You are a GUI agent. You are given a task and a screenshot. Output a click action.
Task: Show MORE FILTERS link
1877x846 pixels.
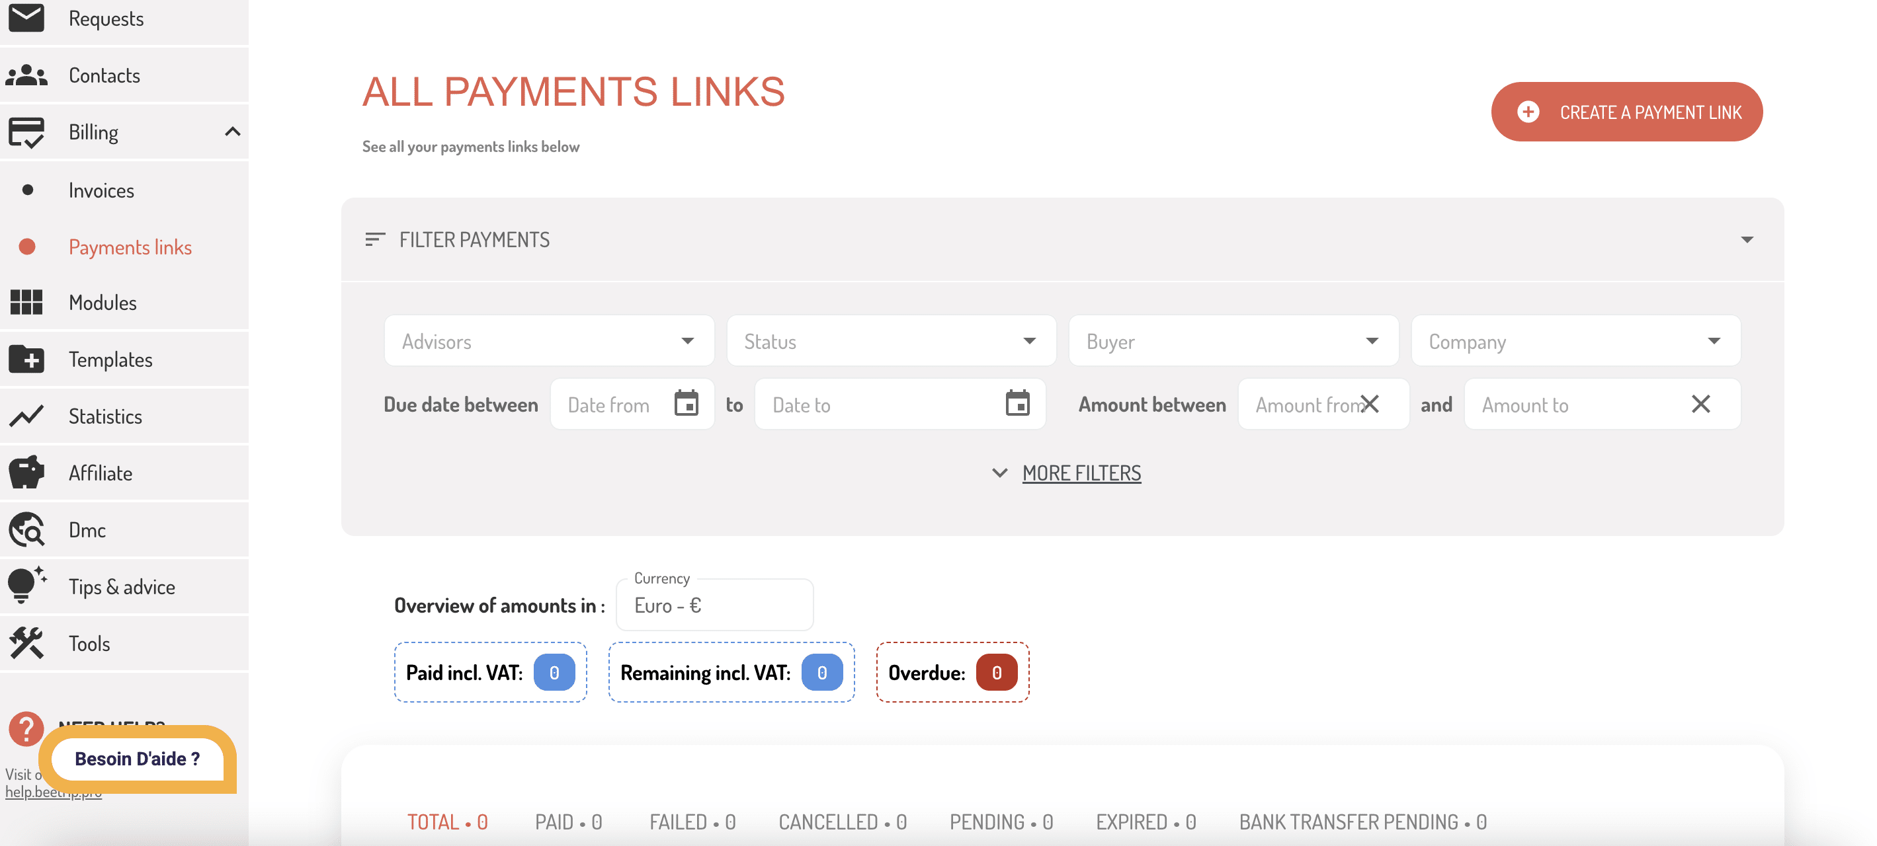tap(1081, 473)
